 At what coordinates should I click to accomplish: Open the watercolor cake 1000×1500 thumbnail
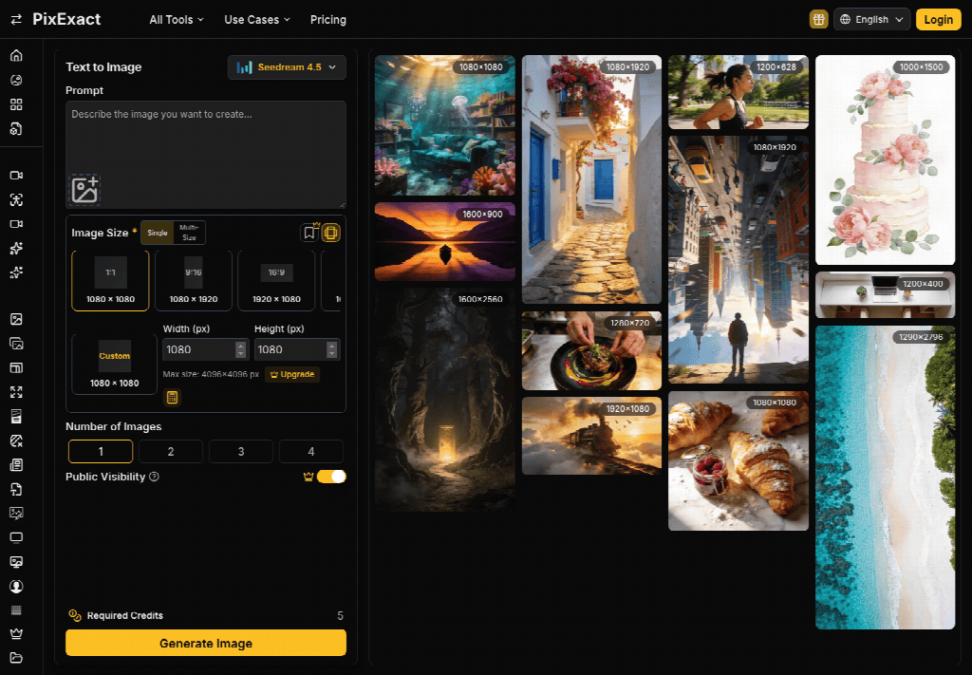click(x=886, y=159)
